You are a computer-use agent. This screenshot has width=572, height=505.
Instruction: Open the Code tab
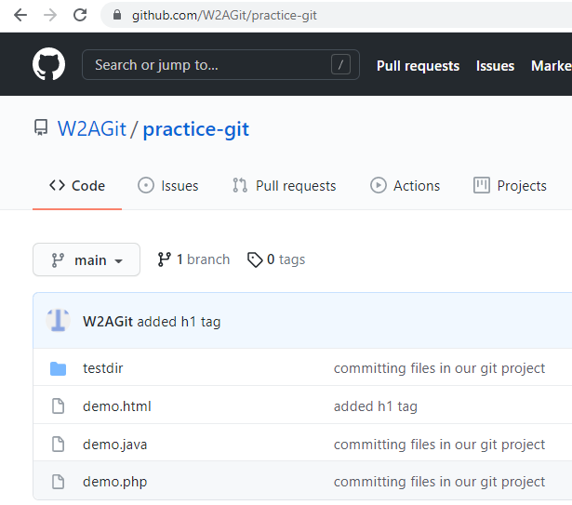coord(77,186)
